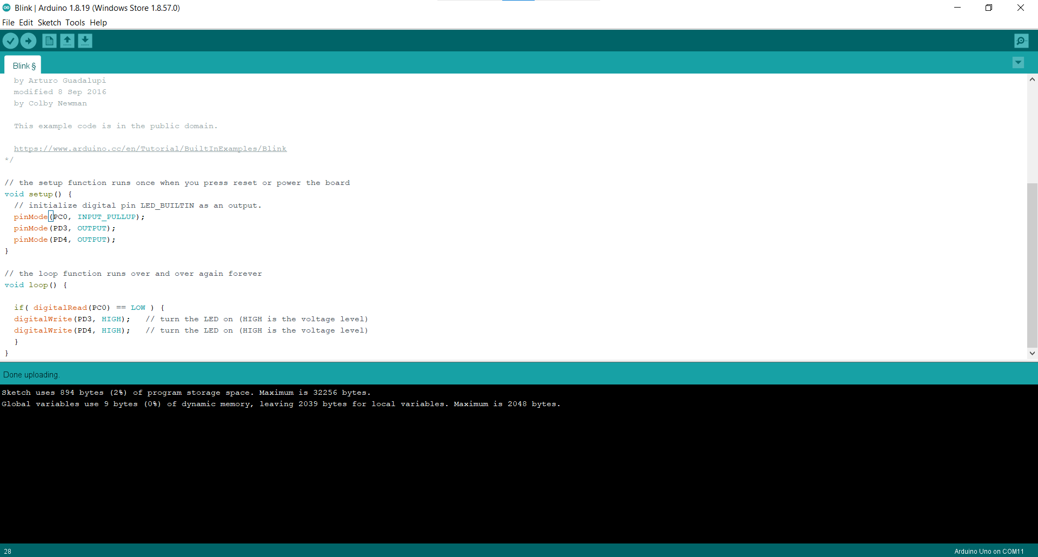Click the pinMode(PD3, OUTPUT) line
The image size is (1038, 557).
tap(64, 228)
